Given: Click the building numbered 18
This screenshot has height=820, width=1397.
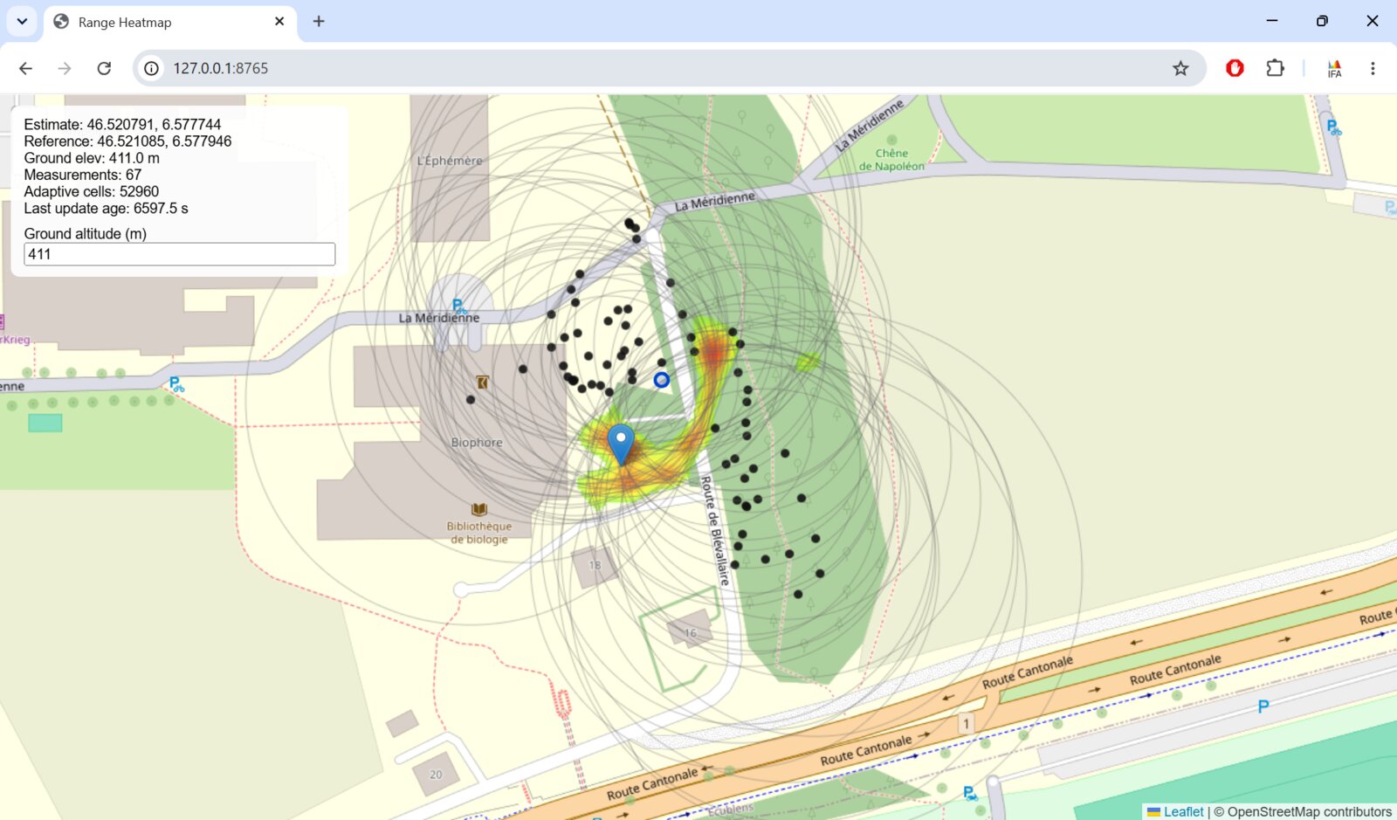Looking at the screenshot, I should coord(595,565).
